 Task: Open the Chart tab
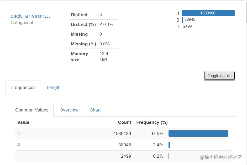(95, 110)
